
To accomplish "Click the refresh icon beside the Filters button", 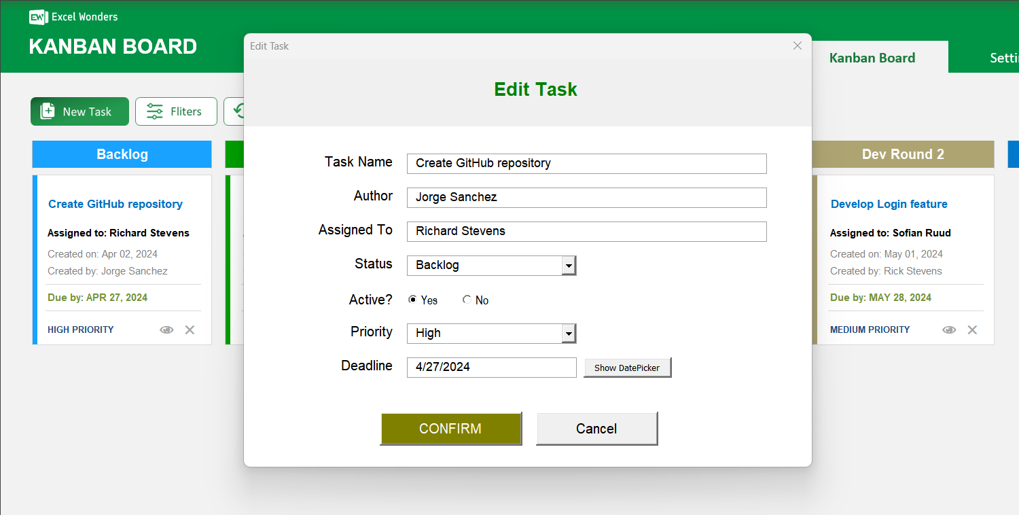I will click(x=238, y=111).
